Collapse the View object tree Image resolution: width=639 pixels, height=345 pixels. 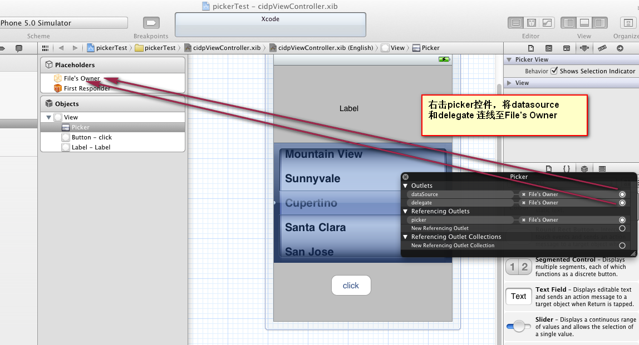coord(48,117)
